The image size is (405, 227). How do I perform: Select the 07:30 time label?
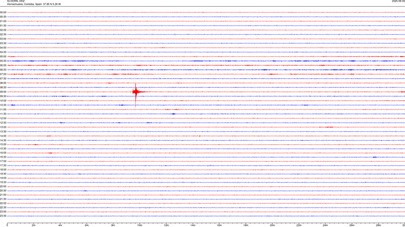(x=3, y=79)
